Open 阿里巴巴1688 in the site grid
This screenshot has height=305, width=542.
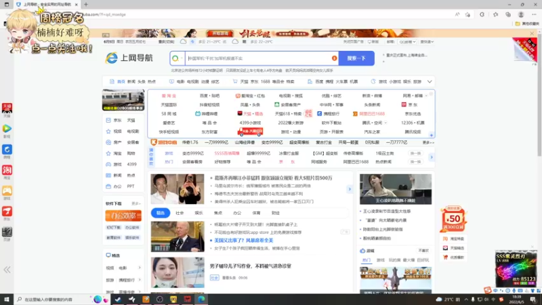tap(369, 114)
